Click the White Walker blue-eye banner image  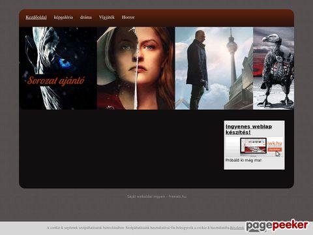(x=58, y=68)
